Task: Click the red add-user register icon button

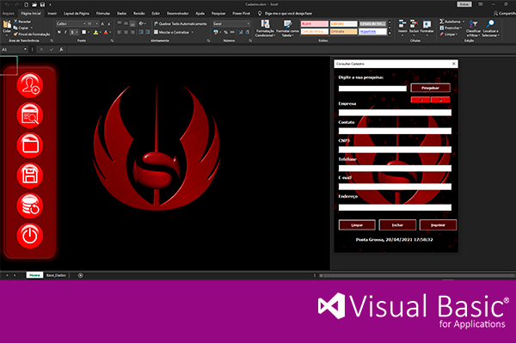Action: tap(30, 86)
